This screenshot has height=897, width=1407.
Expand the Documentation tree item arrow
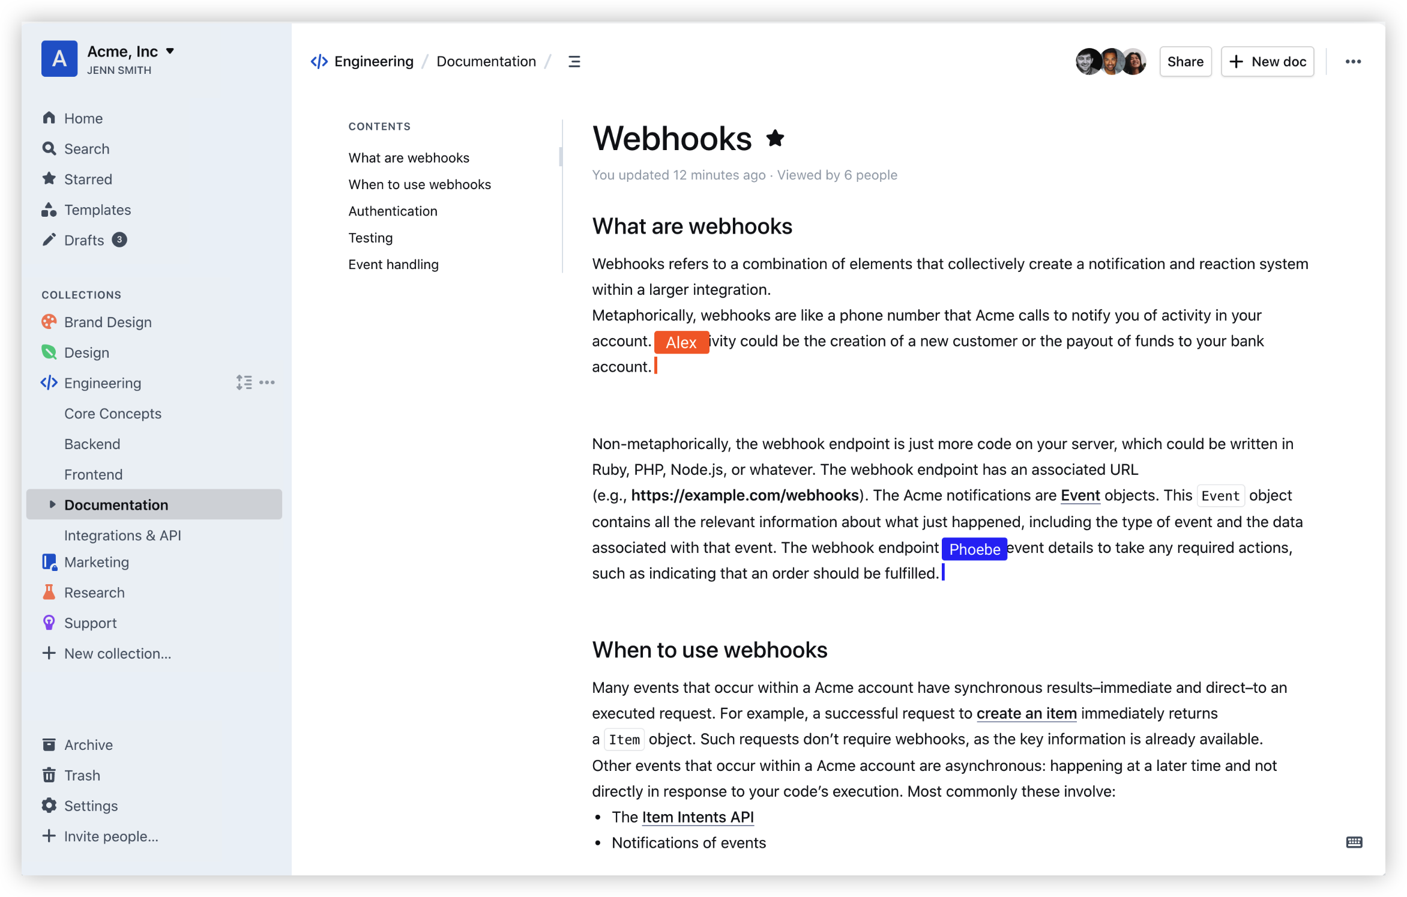(52, 504)
